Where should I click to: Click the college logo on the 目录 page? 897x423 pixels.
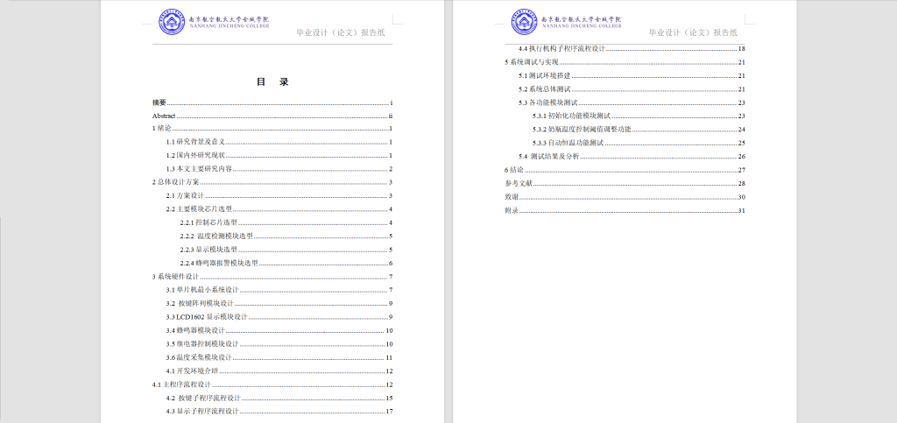(x=214, y=22)
